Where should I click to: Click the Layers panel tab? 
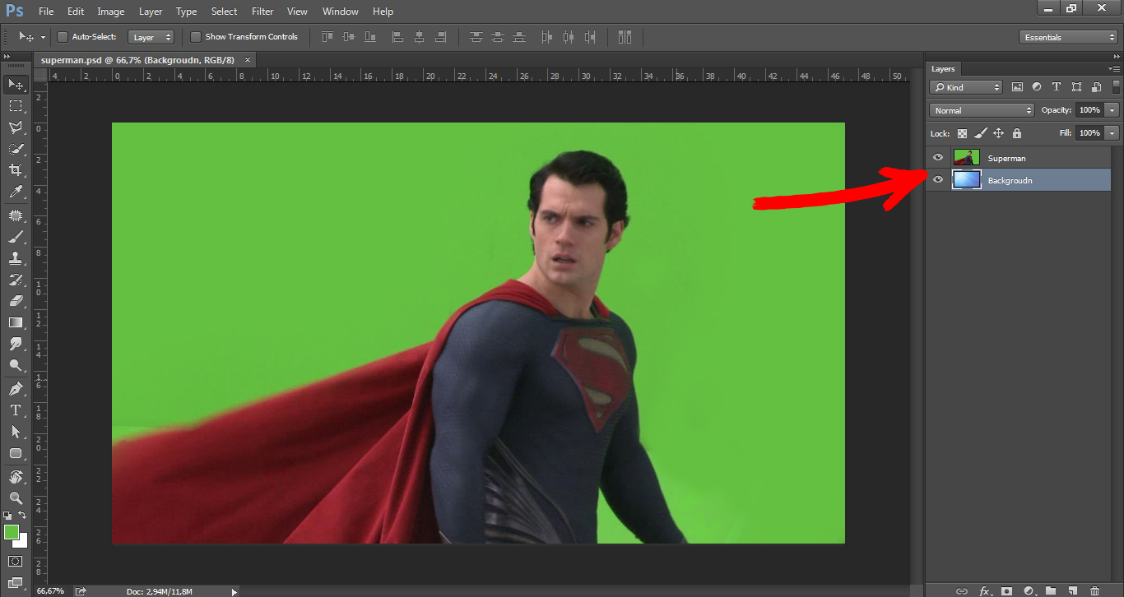(944, 69)
